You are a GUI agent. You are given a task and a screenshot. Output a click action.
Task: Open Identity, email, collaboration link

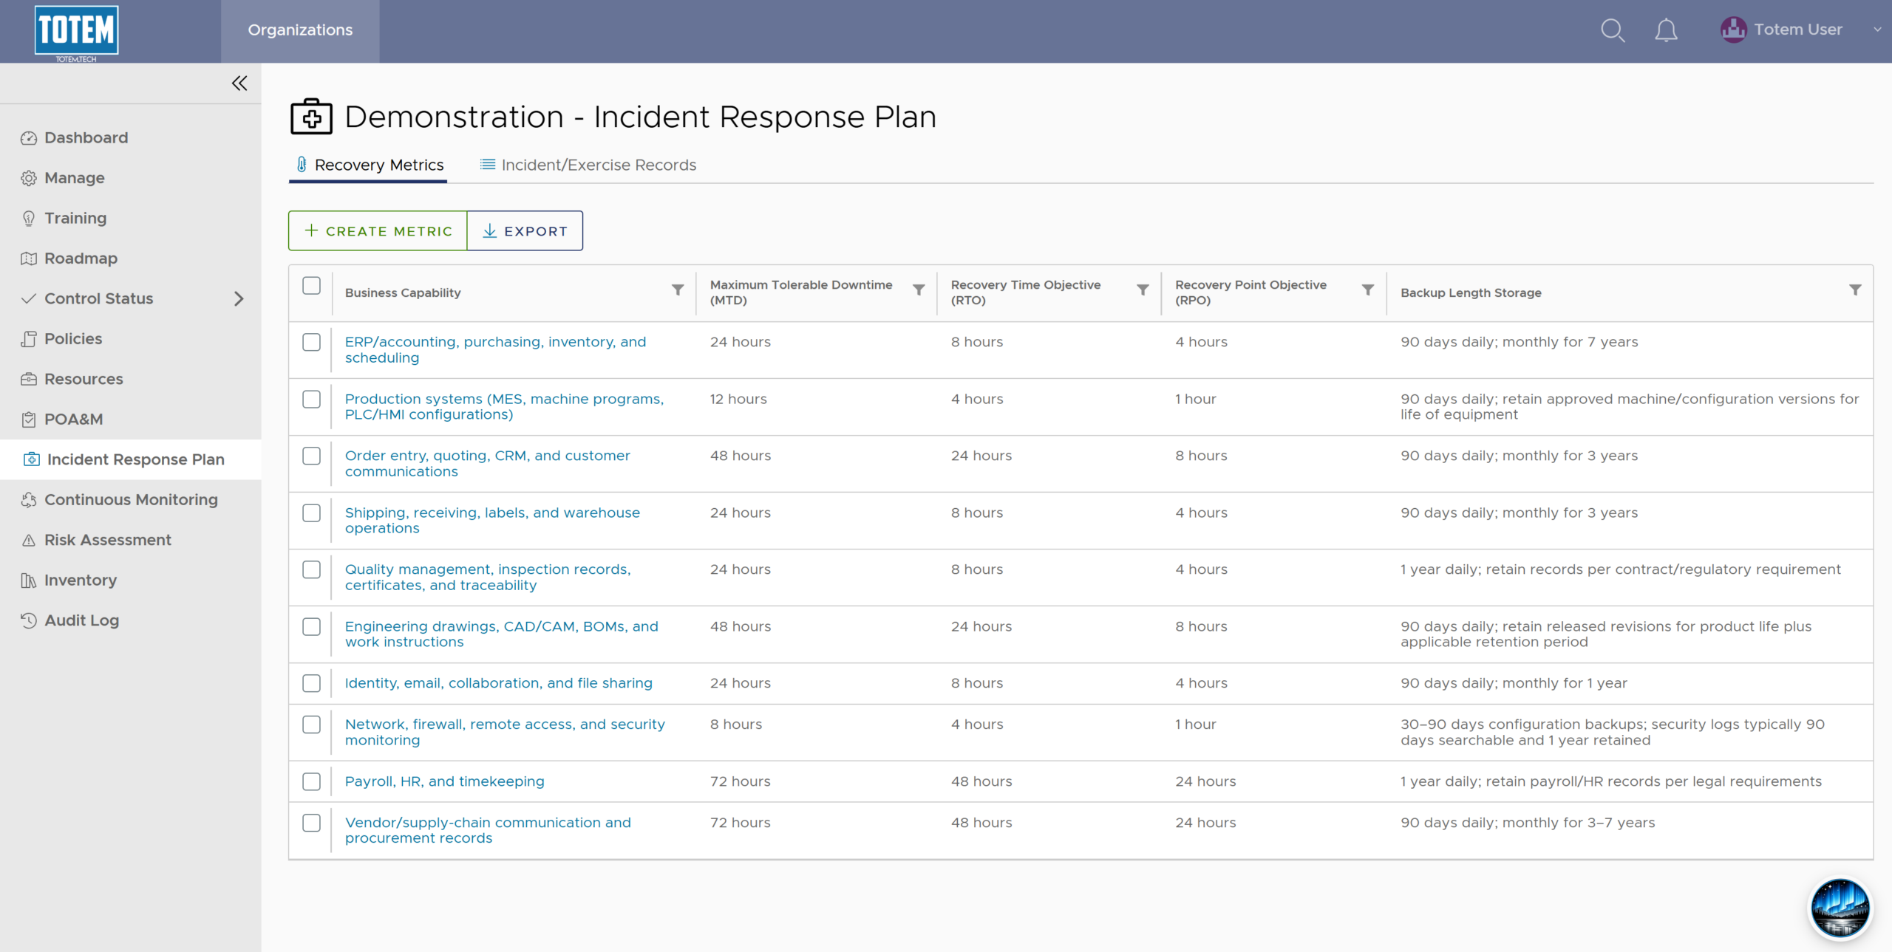(x=499, y=683)
